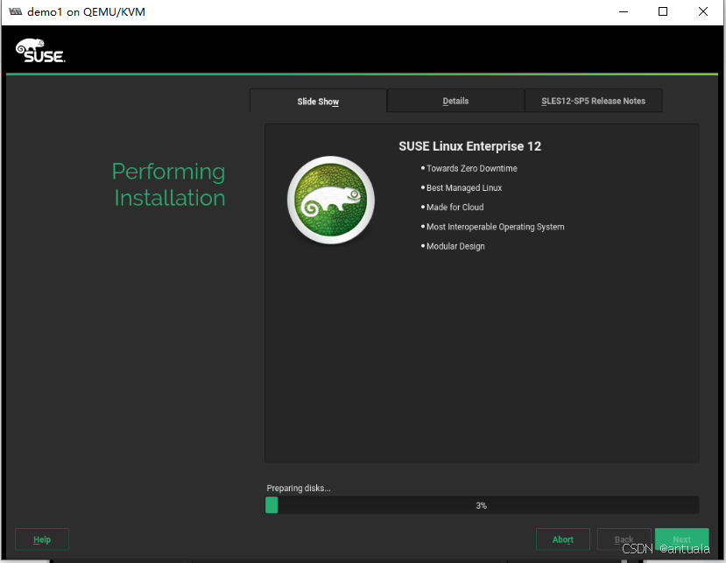Minimize the demo1 QEMU/KVM window
This screenshot has width=726, height=563.
(x=624, y=11)
